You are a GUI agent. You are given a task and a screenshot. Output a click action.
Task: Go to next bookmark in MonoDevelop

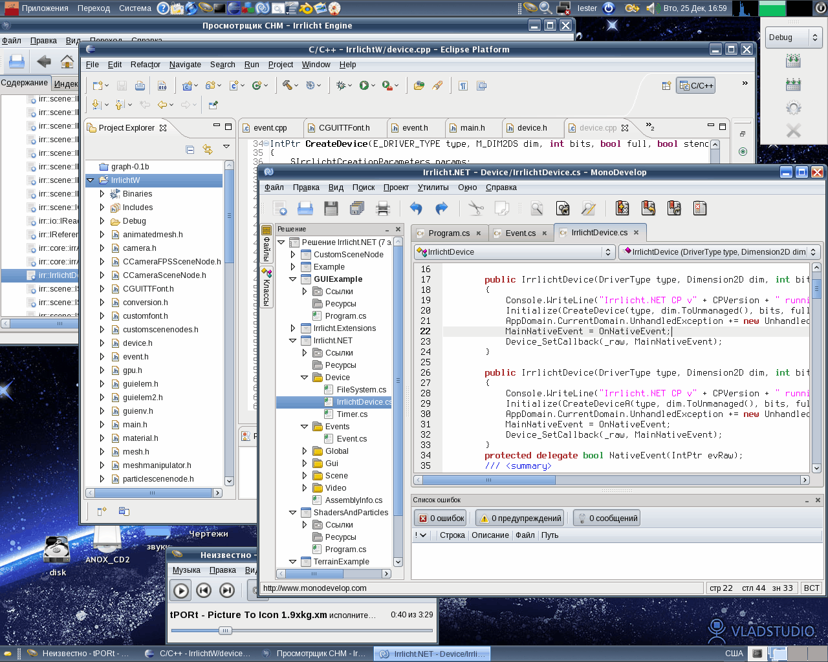(x=674, y=208)
